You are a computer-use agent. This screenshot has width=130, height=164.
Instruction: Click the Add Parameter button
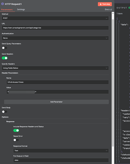[57, 102]
